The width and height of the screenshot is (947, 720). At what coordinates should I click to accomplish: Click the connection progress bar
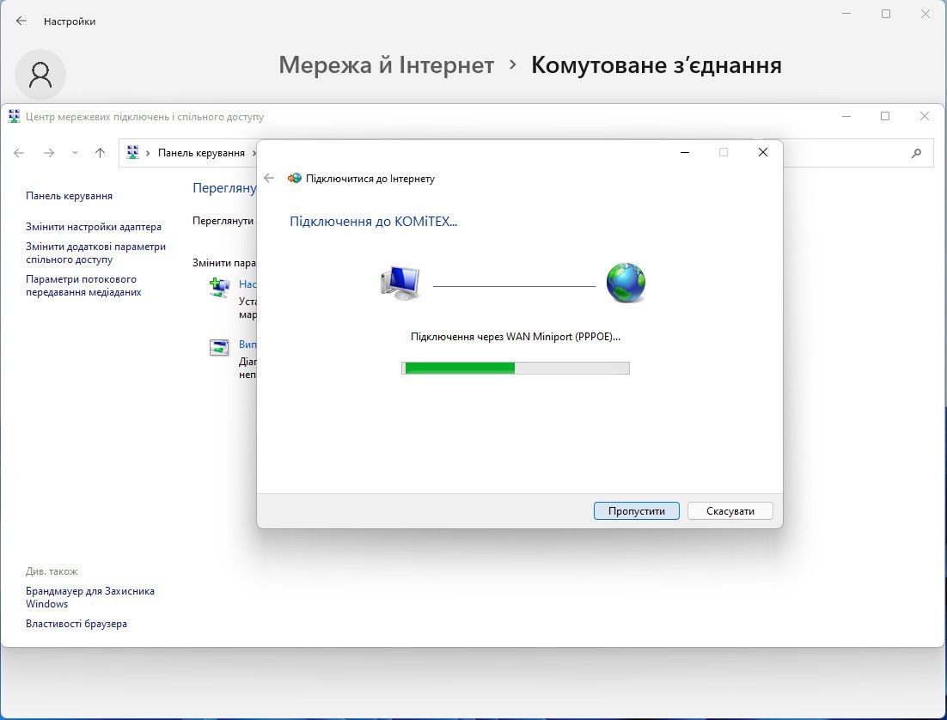coord(515,368)
